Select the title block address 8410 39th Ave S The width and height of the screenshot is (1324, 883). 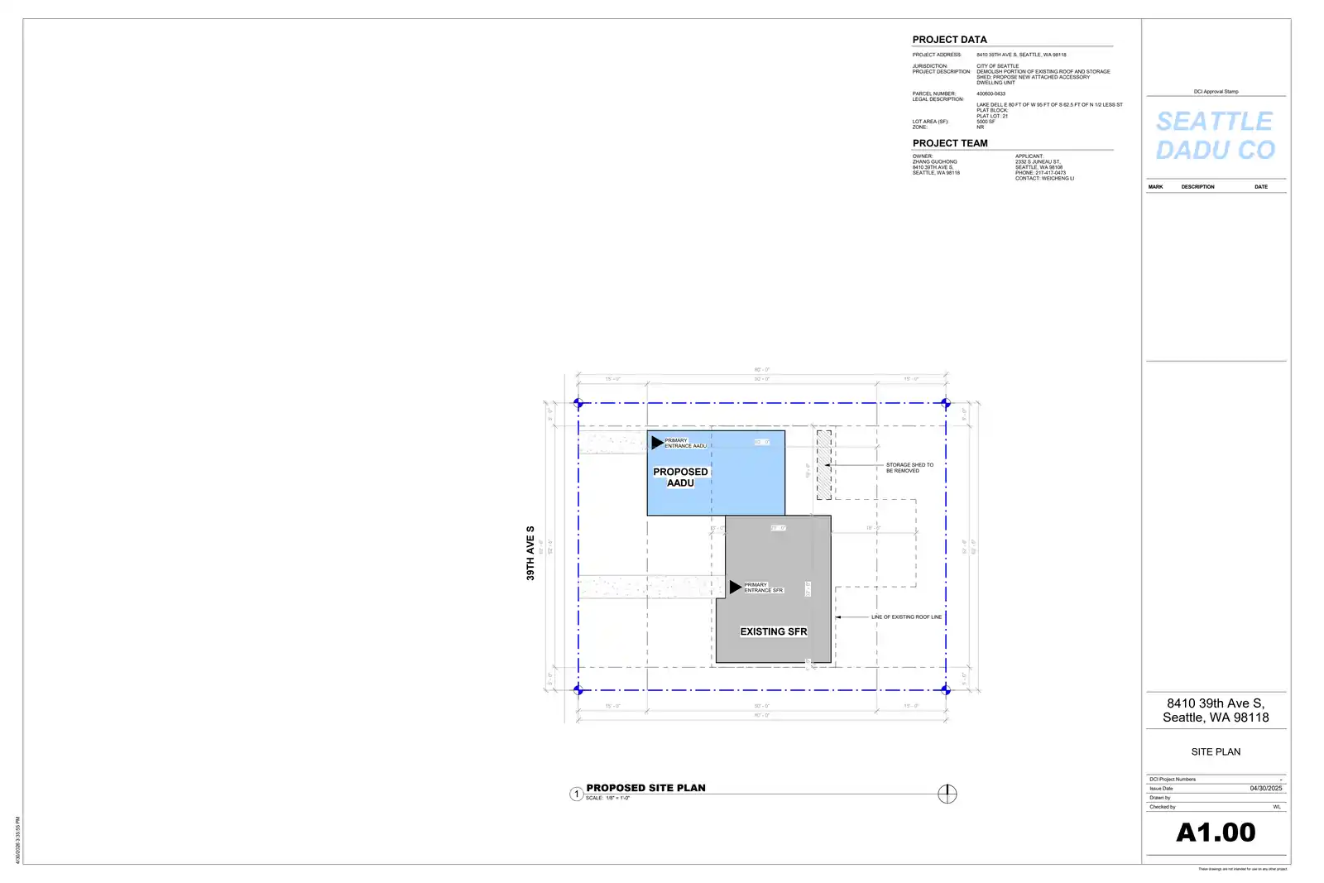[x=1216, y=710]
